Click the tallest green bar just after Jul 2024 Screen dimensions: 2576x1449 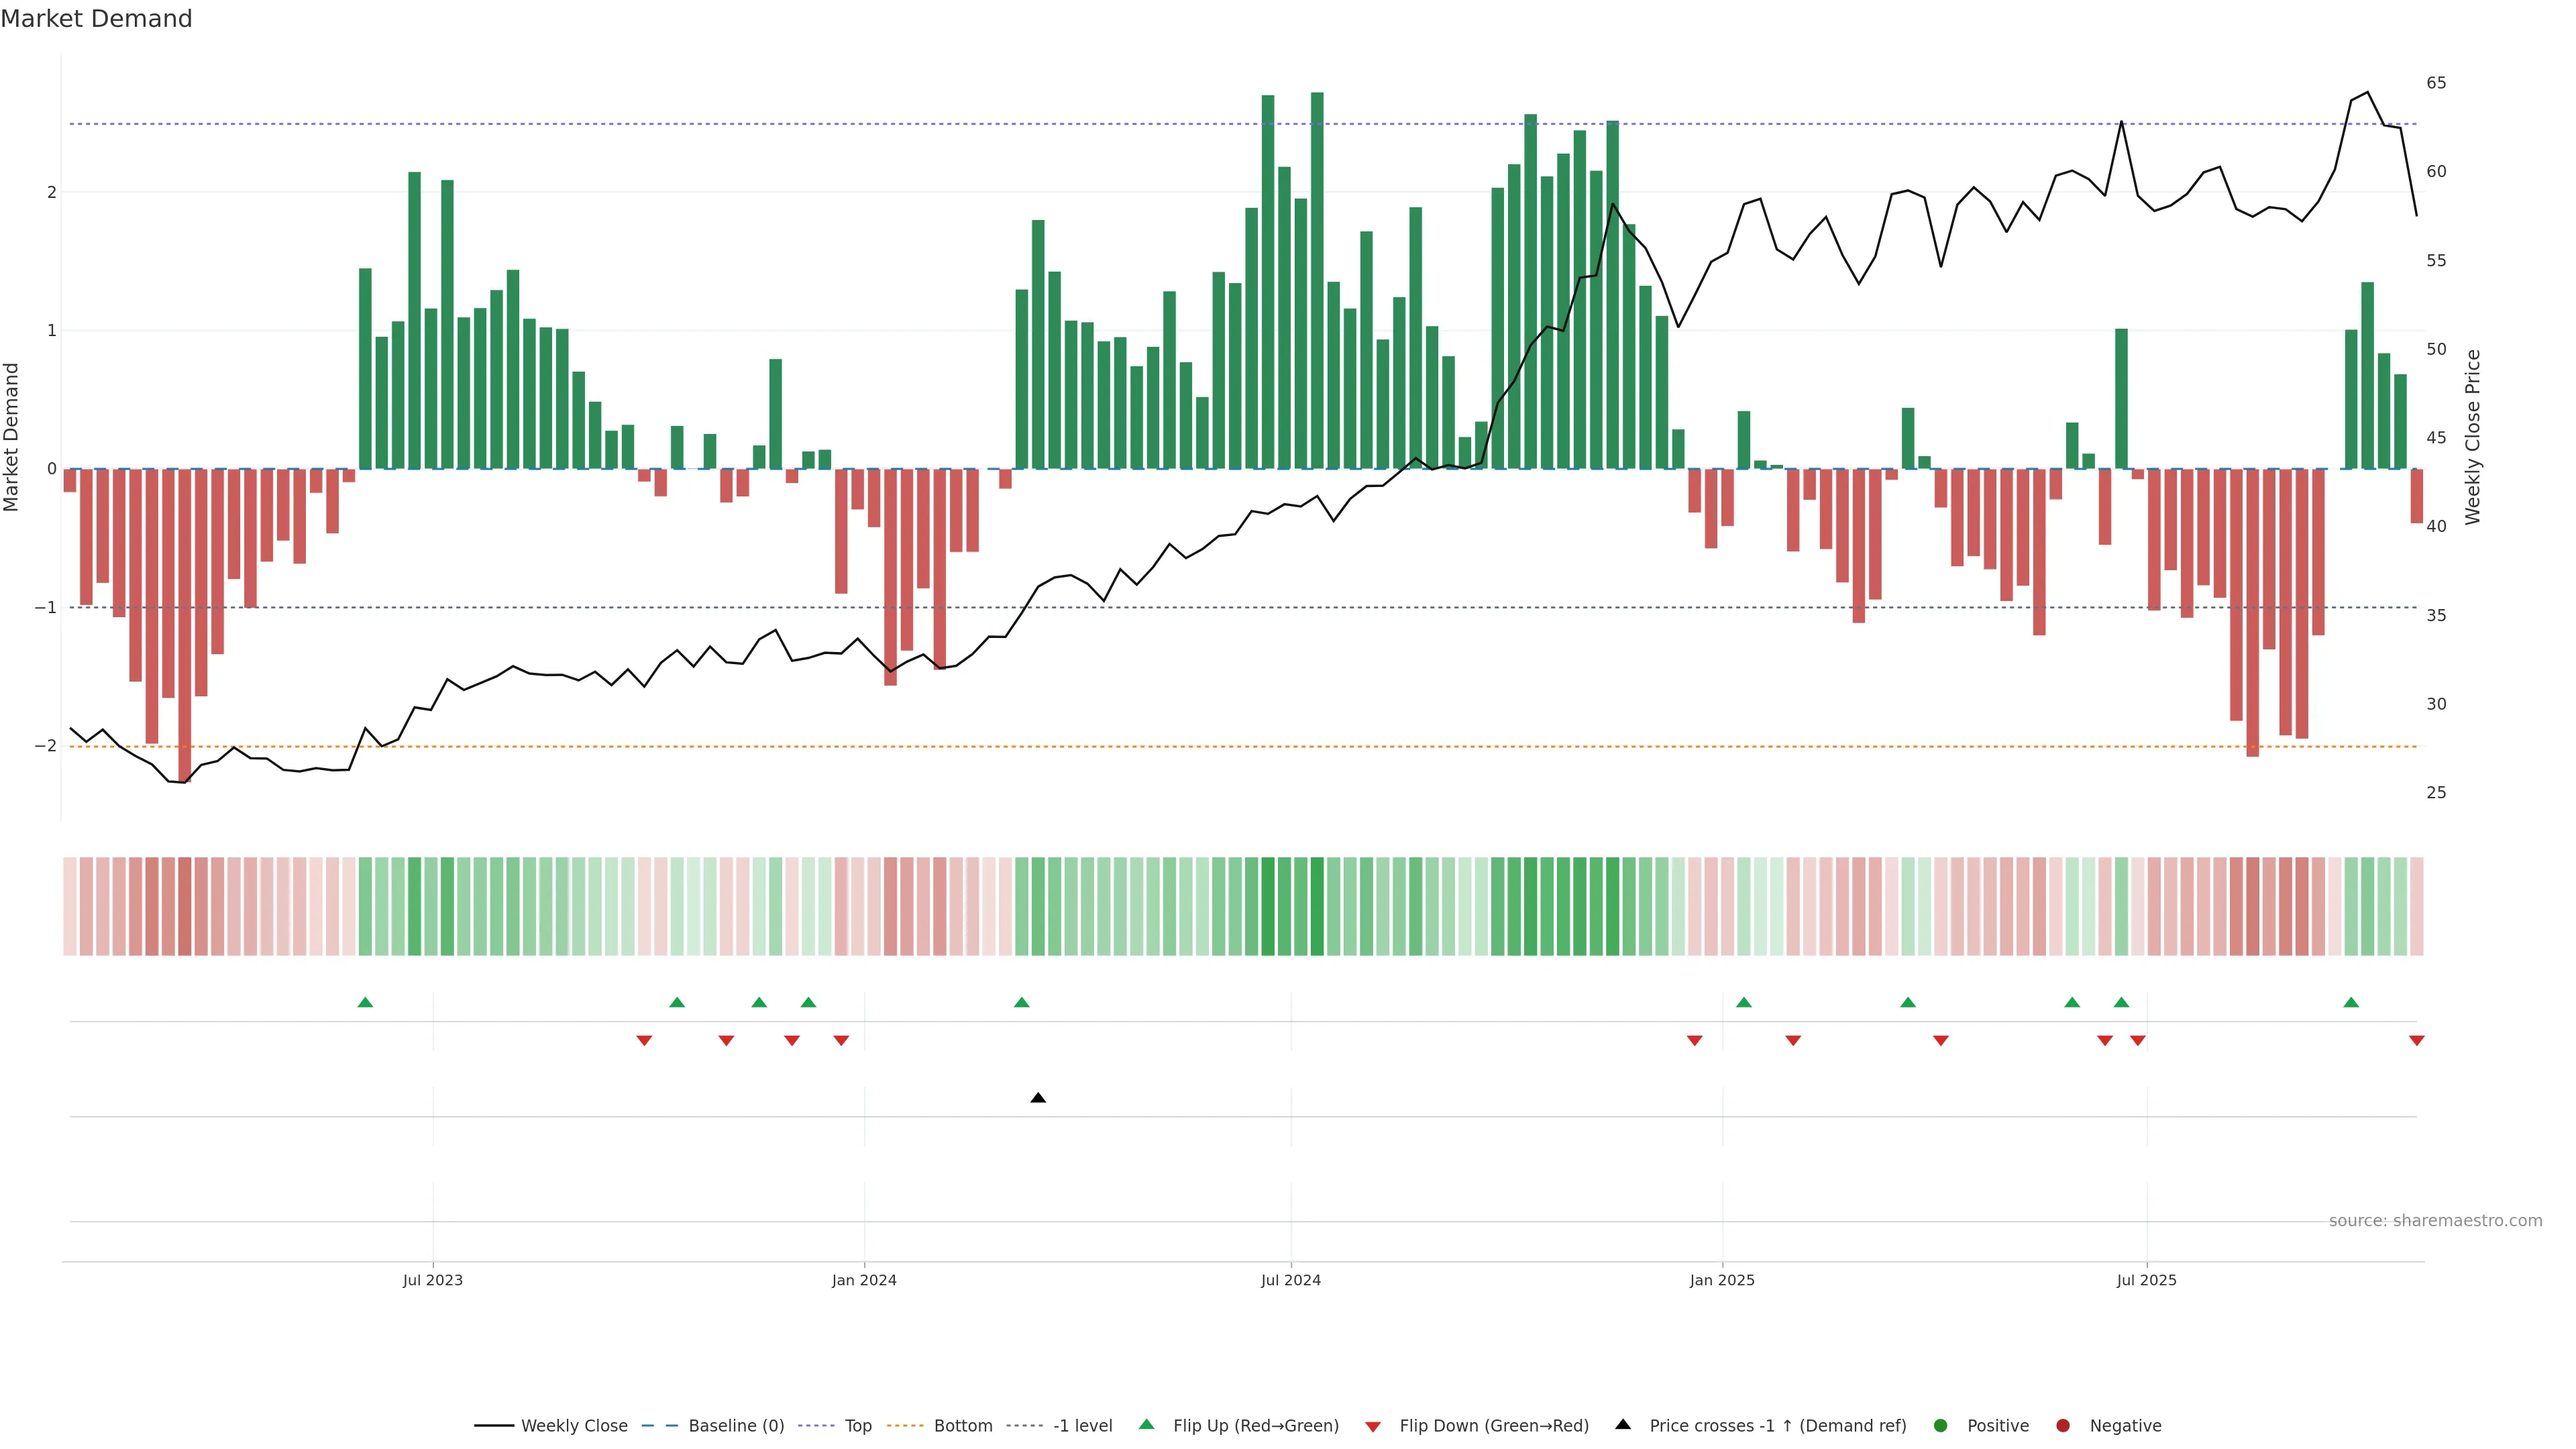(x=1317, y=280)
